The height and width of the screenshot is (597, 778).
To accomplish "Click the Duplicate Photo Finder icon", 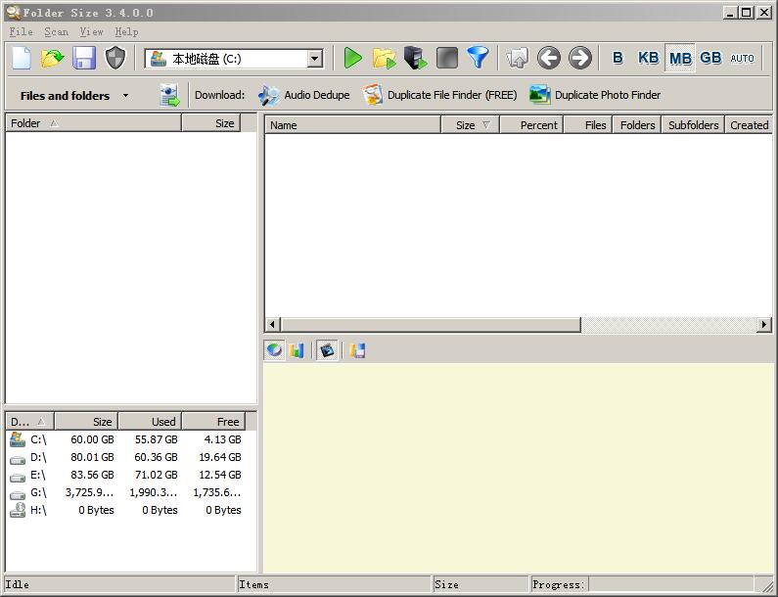I will pyautogui.click(x=540, y=95).
